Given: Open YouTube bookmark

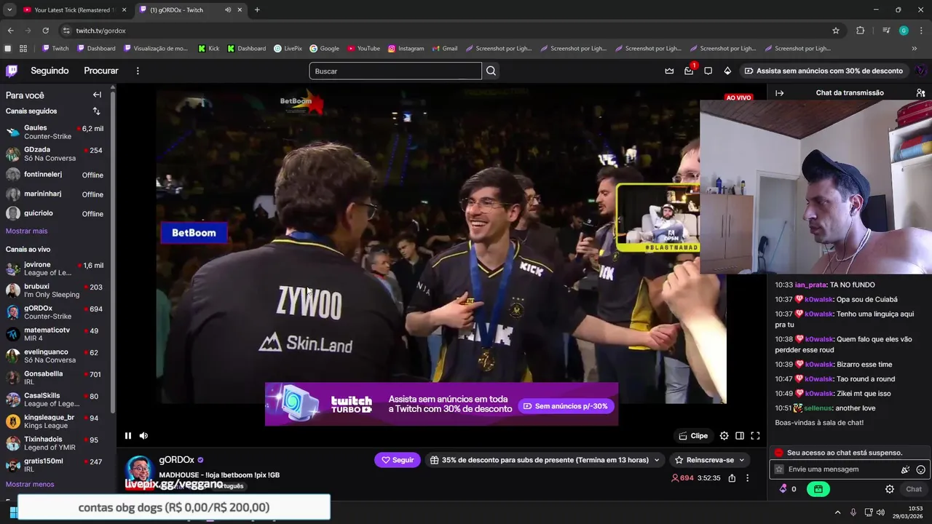Looking at the screenshot, I should 363,49.
